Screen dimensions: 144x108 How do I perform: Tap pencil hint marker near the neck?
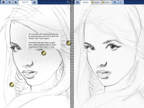(x=12, y=85)
